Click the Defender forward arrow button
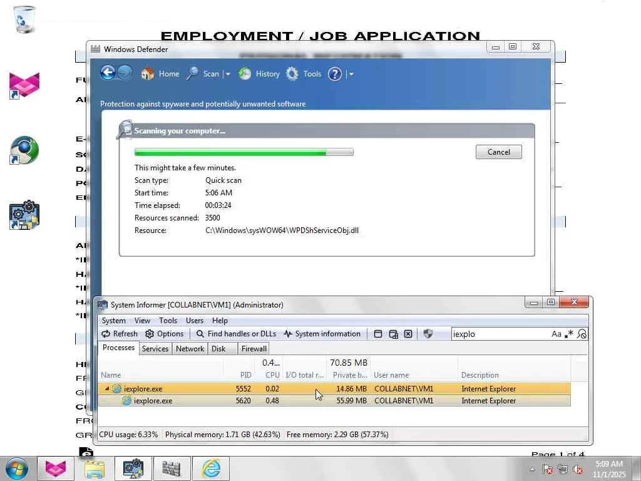The image size is (641, 481). pos(125,73)
